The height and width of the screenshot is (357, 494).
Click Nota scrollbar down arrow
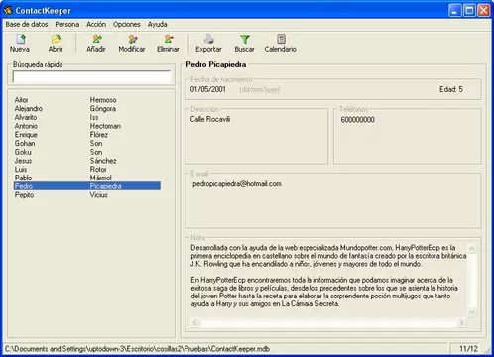tap(472, 312)
